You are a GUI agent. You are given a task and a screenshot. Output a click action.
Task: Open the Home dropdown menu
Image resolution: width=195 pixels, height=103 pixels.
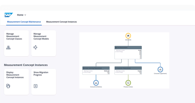tap(22, 15)
